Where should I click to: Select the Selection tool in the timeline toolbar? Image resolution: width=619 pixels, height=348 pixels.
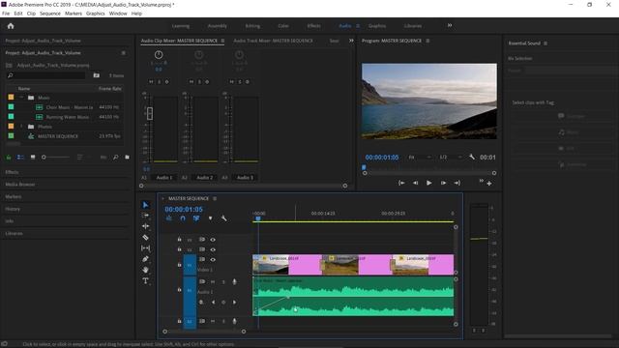146,205
